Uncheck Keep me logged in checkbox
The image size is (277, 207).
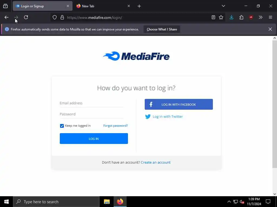pos(62,126)
